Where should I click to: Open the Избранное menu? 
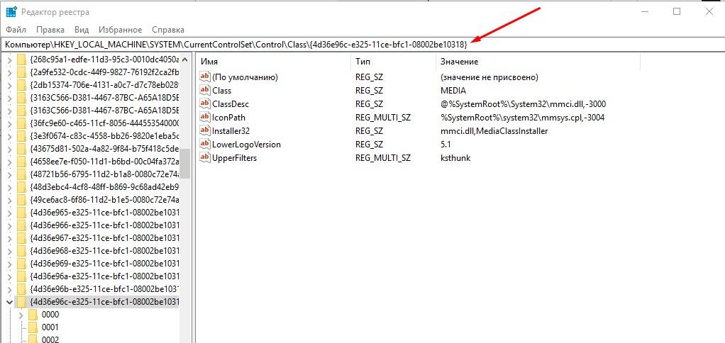(121, 30)
